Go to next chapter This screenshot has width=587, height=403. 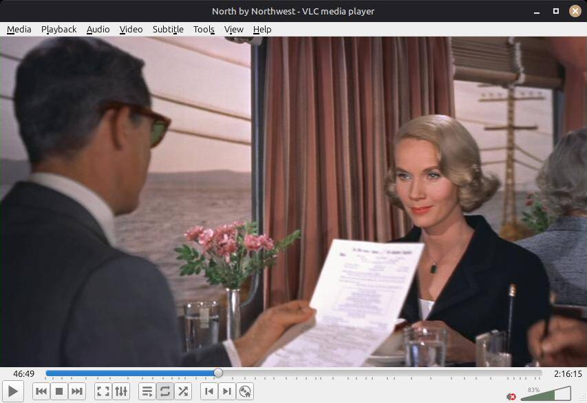pyautogui.click(x=227, y=391)
